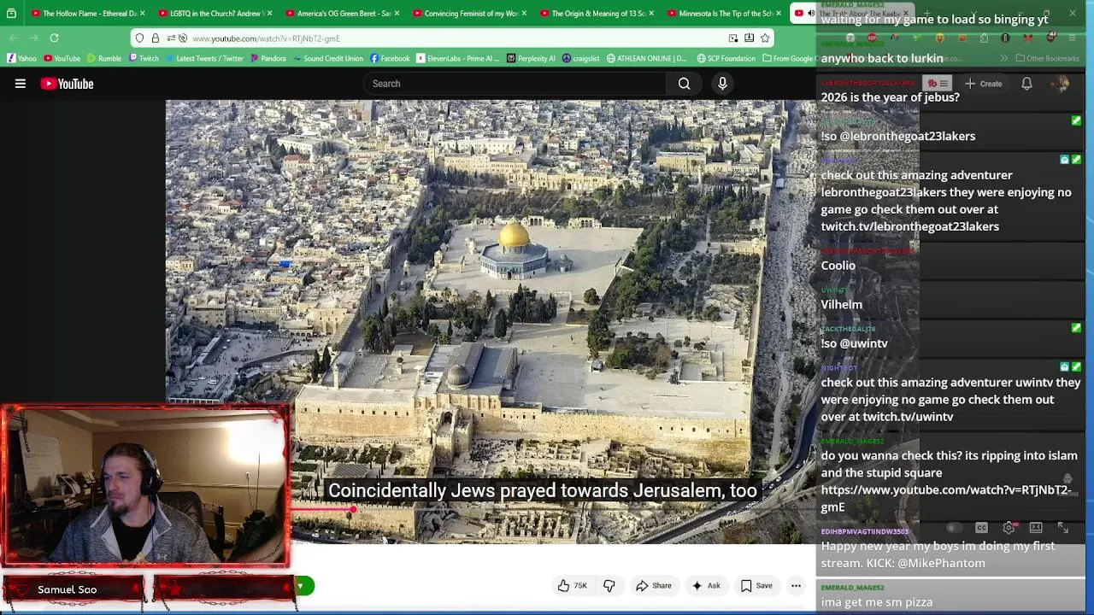Open the ElevenLabs bookmark

[x=457, y=58]
